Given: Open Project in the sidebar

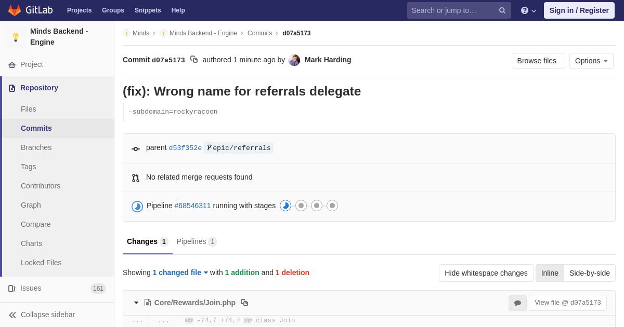Looking at the screenshot, I should pos(57,64).
